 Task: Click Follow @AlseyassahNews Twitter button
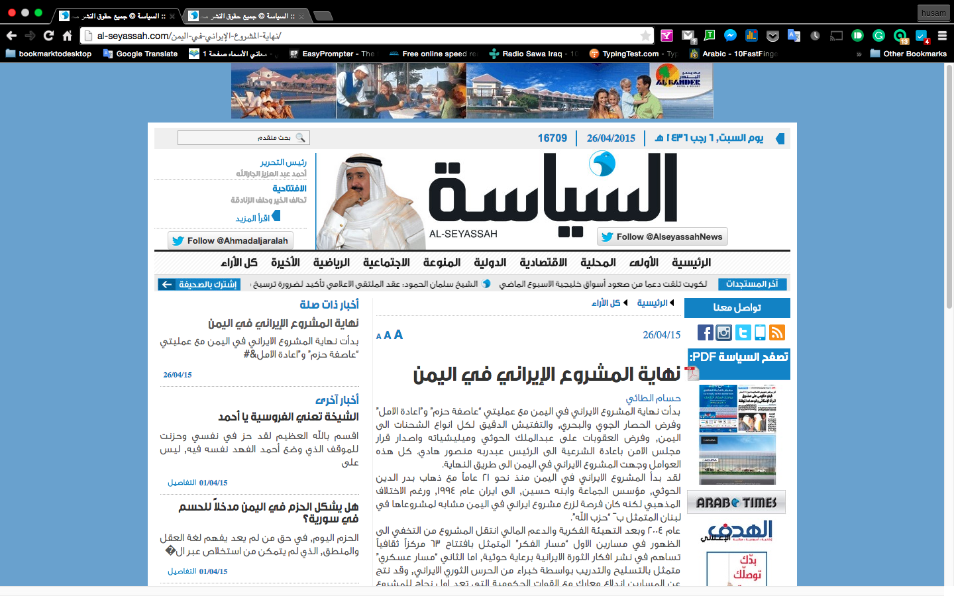tap(662, 236)
